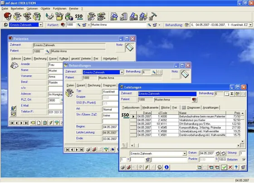
Task: Click the hammer tool icon in main toolbar
Action: [x=153, y=16]
